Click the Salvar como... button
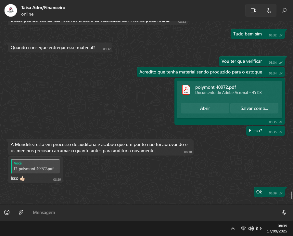Screen dimensions: 293x236 (x=254, y=108)
